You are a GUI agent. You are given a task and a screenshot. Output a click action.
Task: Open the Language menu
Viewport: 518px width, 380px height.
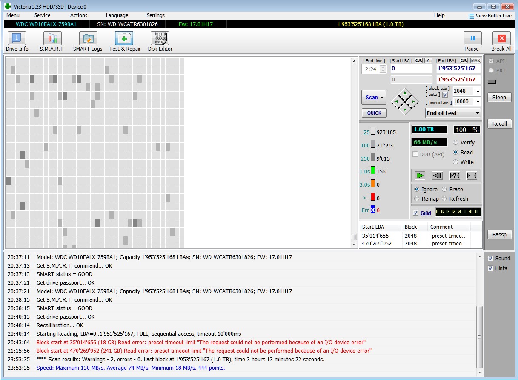point(117,15)
